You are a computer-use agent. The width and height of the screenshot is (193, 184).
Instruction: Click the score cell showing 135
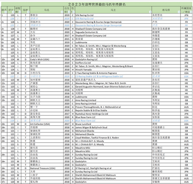pos(11,15)
